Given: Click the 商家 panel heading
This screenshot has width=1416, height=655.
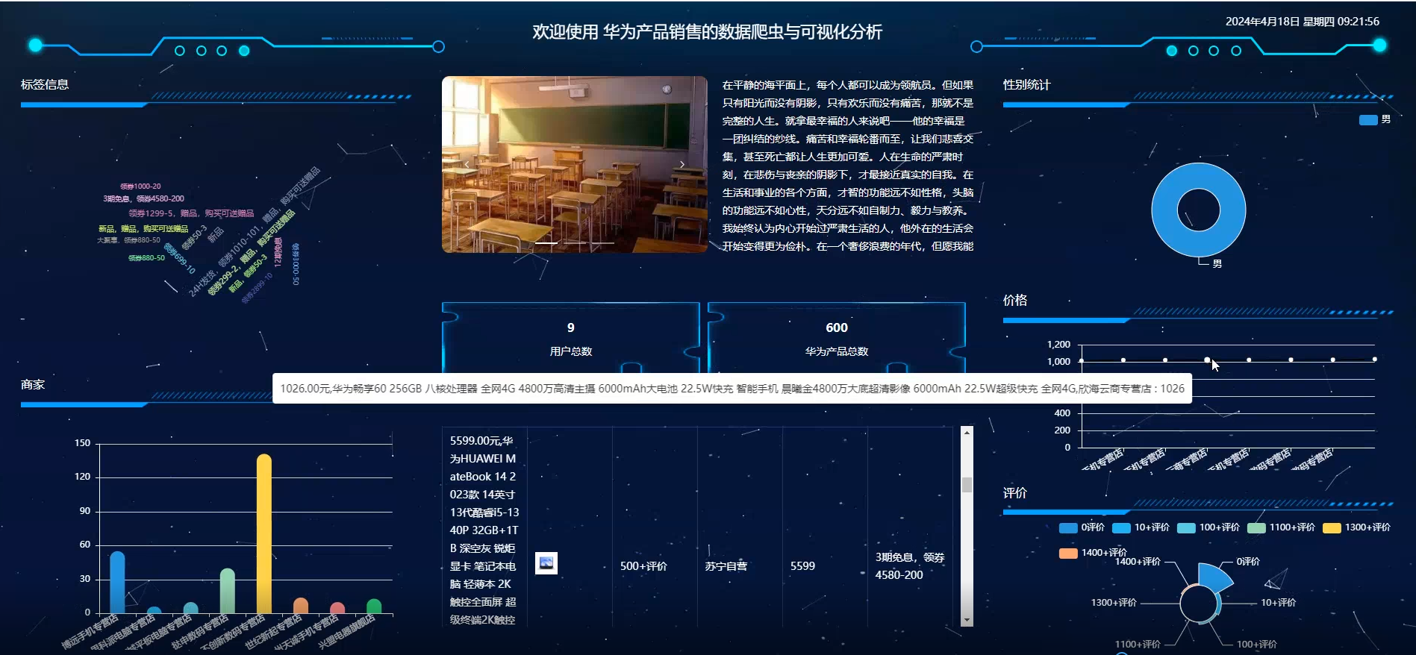Looking at the screenshot, I should [33, 384].
